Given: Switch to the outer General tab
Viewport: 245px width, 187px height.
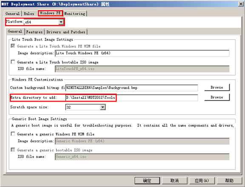Looking at the screenshot, I should pos(12,14).
